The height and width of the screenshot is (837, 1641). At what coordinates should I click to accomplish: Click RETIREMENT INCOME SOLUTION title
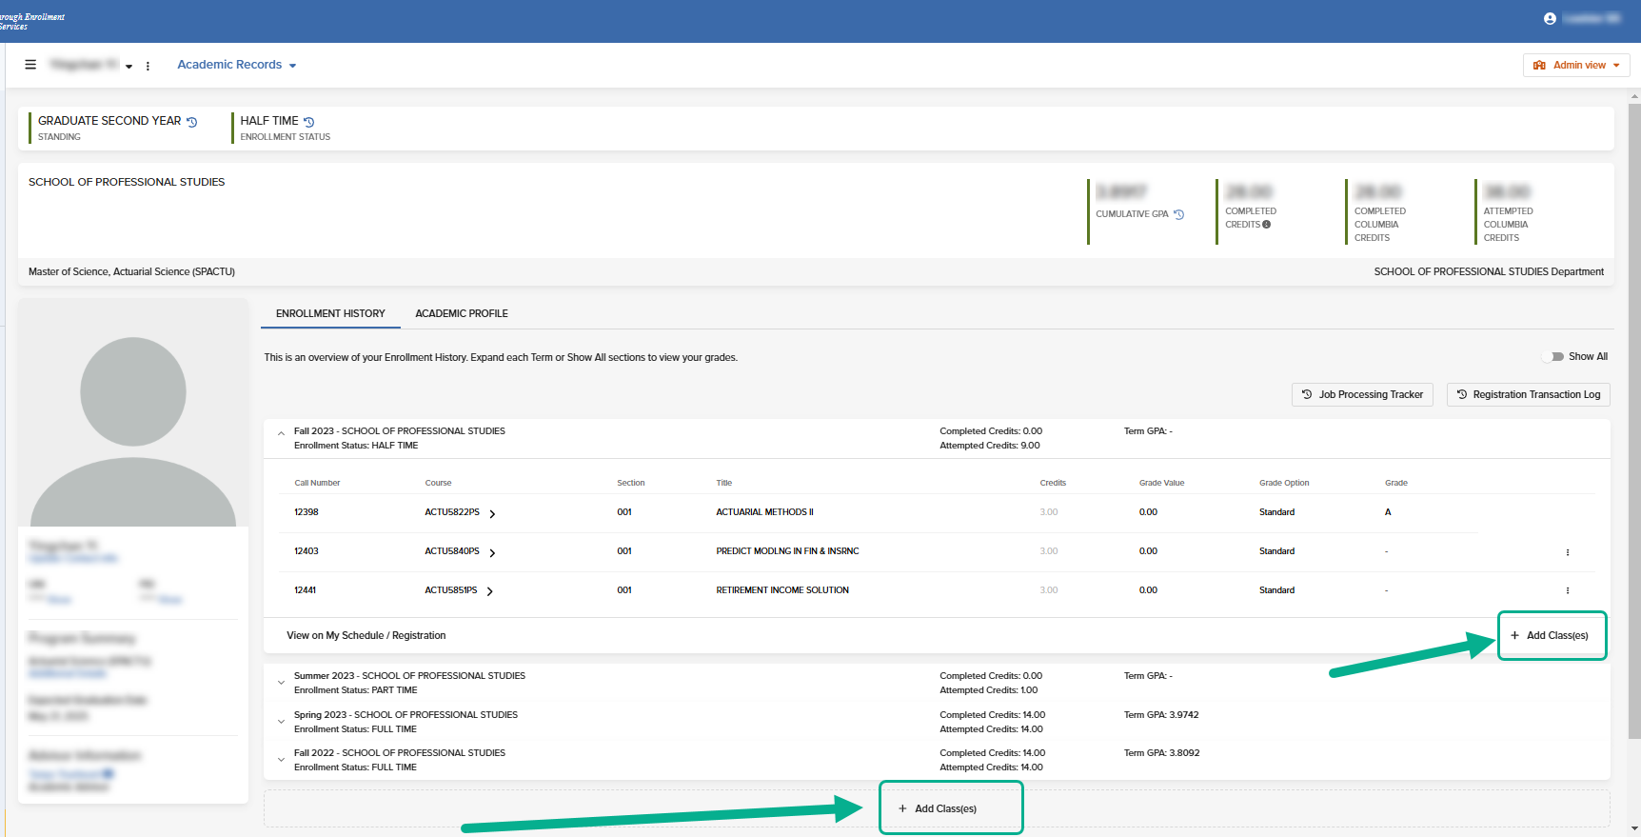782,590
